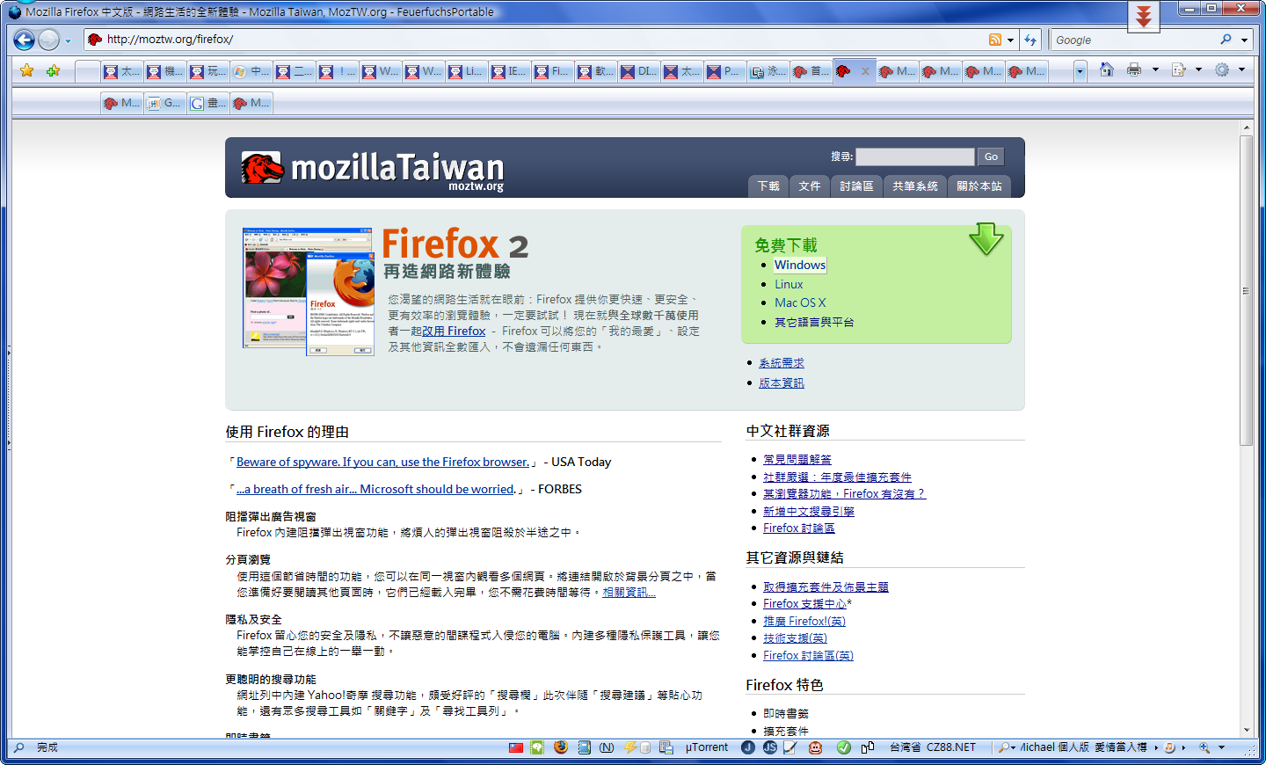Open the 下載 navigation tab
The width and height of the screenshot is (1266, 765).
[768, 186]
